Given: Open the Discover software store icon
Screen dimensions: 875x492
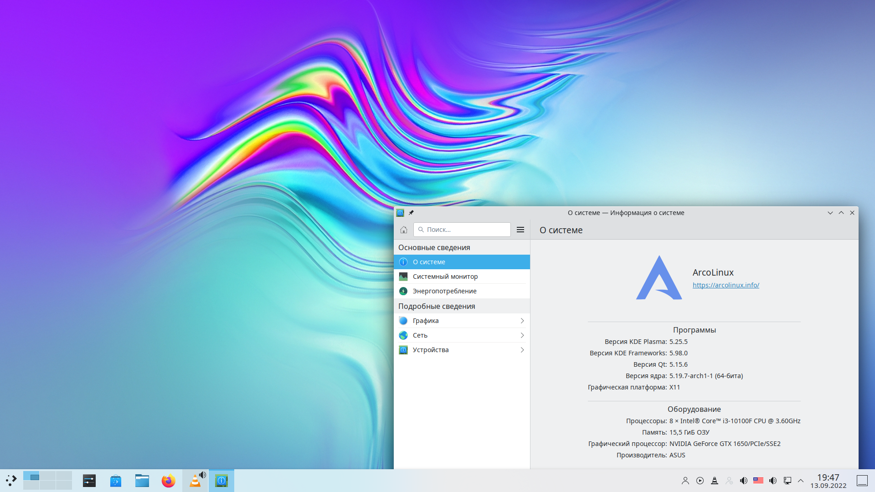Looking at the screenshot, I should tap(116, 481).
